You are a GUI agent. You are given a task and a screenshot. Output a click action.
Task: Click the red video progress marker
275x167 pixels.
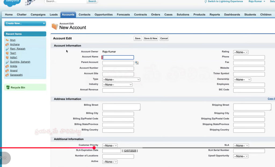click(x=94, y=148)
